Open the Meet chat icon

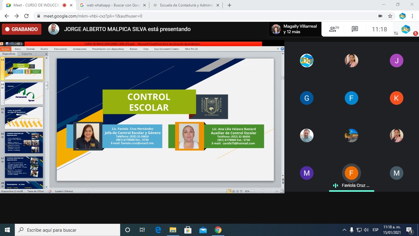[355, 29]
